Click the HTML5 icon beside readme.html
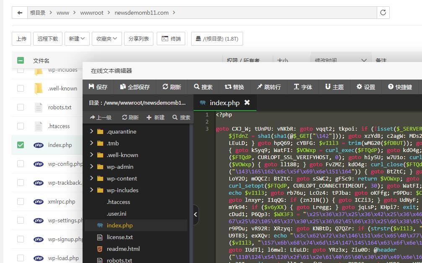 (x=100, y=249)
